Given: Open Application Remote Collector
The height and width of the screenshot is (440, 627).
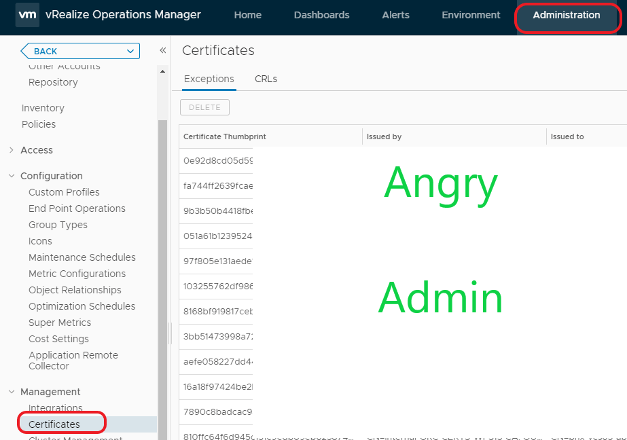Looking at the screenshot, I should click(x=73, y=361).
